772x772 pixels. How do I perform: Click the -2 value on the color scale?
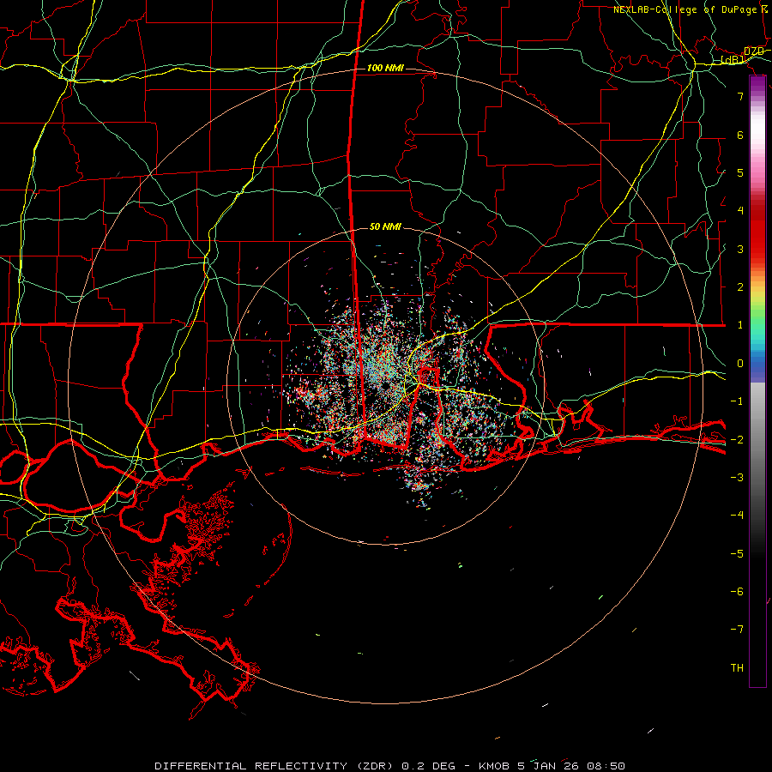click(x=737, y=439)
